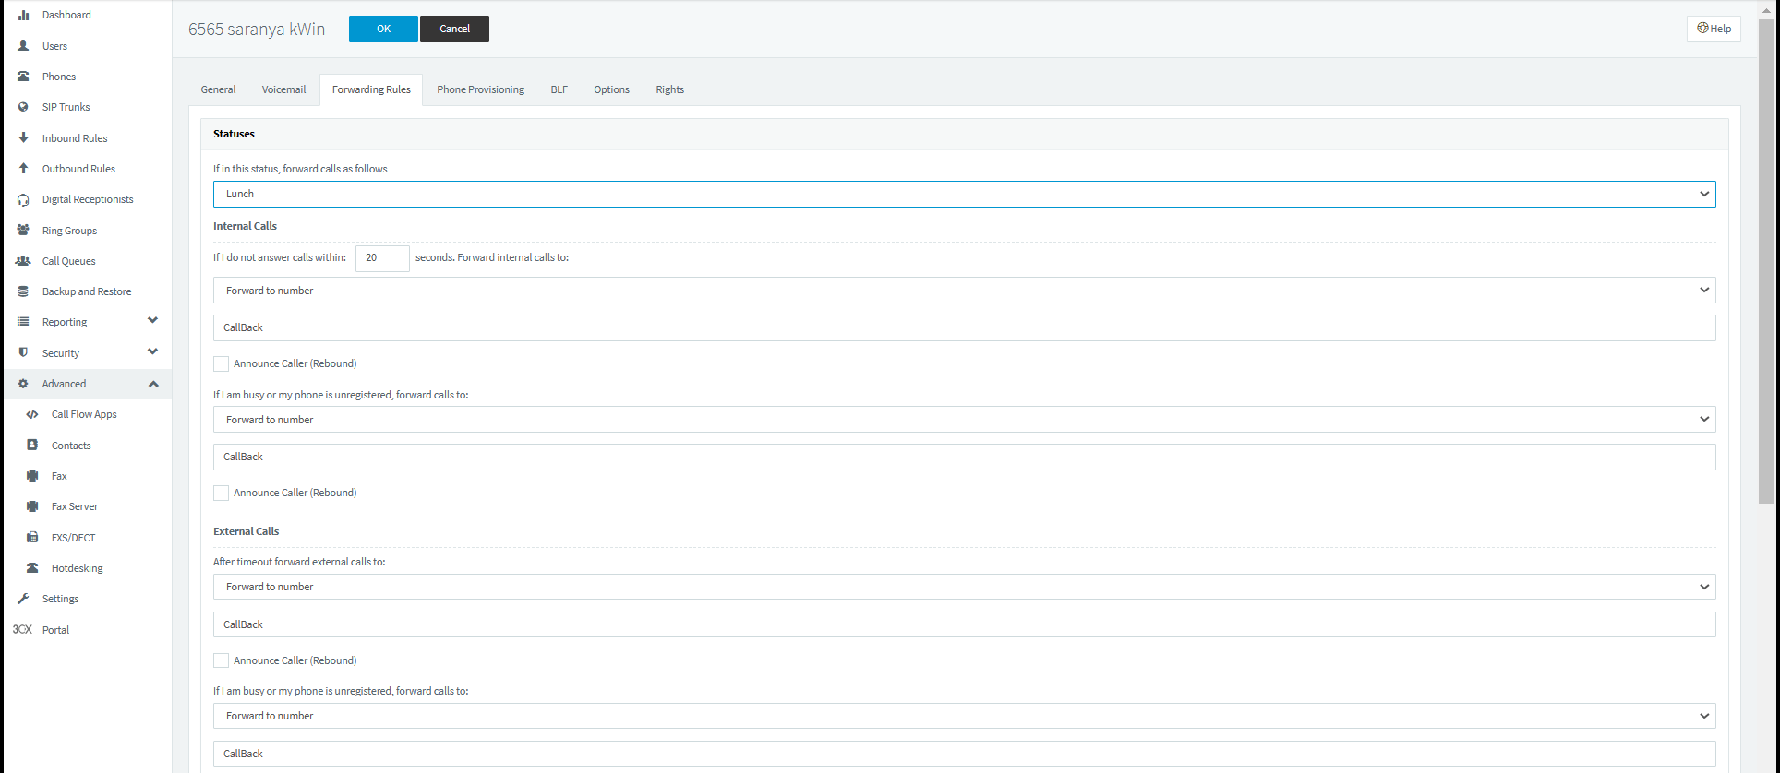
Task: Open internal no-answer Forward to number dropdown
Action: click(965, 291)
